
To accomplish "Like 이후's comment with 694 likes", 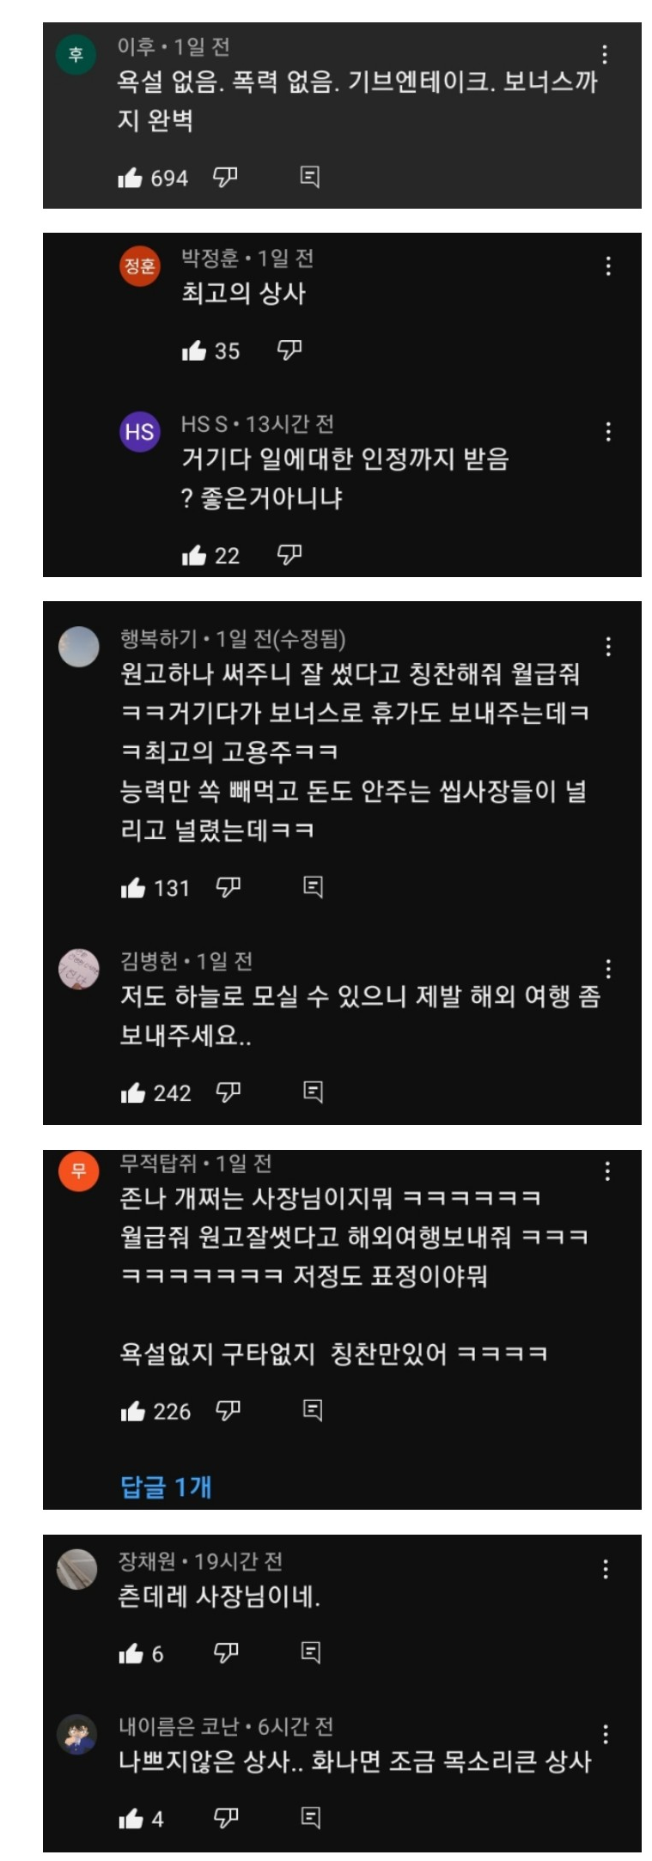I will [130, 178].
